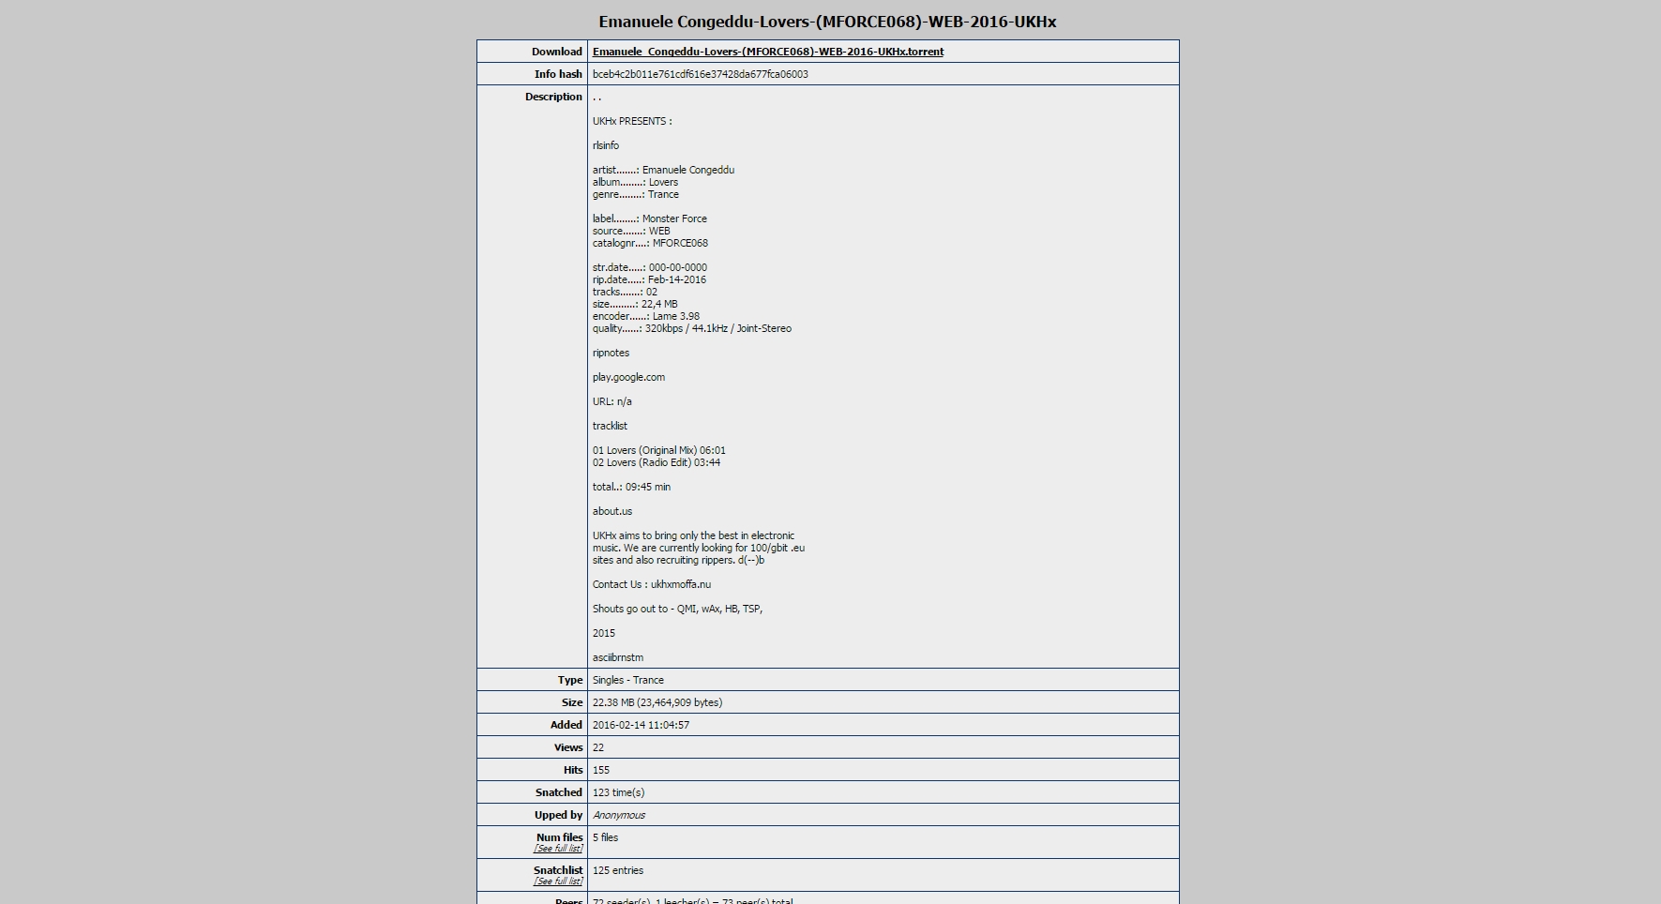Click the Emanuele Congeddu-Lovers .torrent download link

(767, 52)
